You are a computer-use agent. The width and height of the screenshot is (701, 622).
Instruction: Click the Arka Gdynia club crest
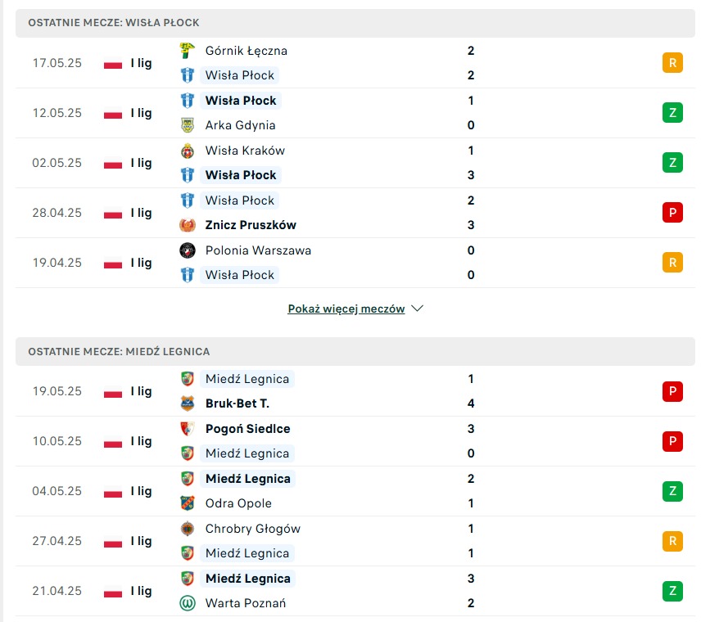(x=188, y=125)
